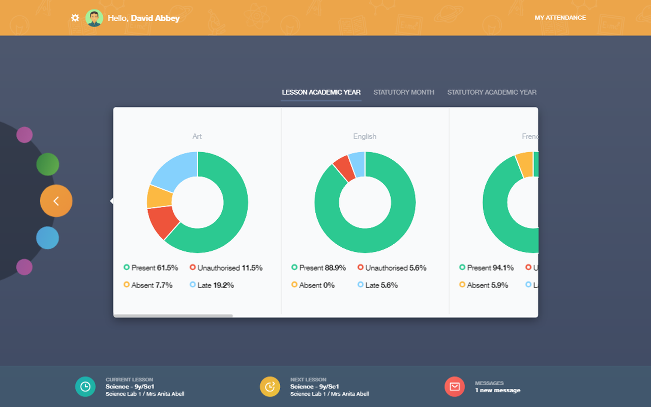Select the blue dot in the left sidebar
The image size is (651, 407).
coord(48,238)
